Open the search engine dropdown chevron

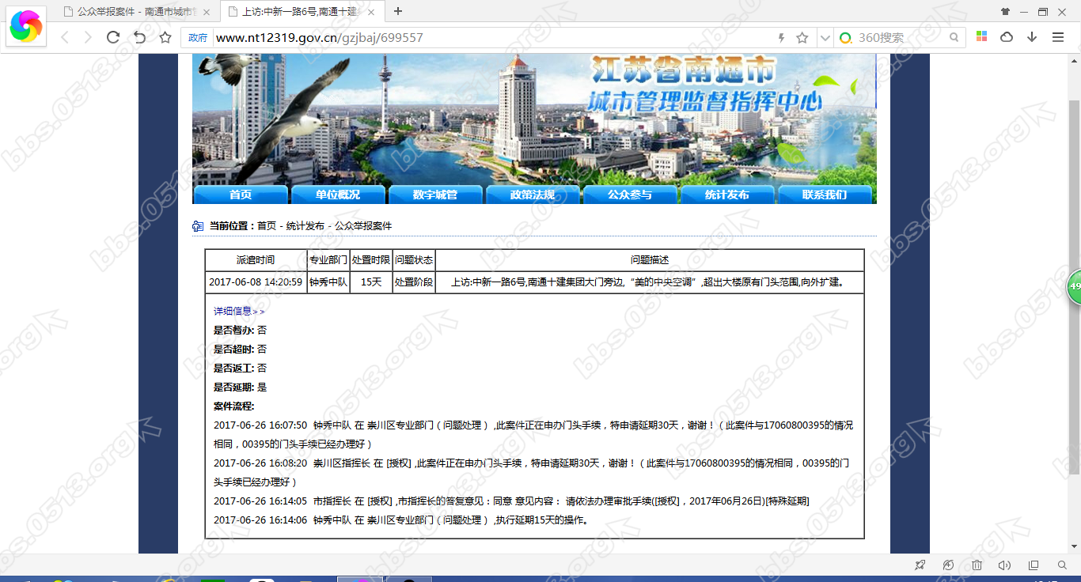[x=824, y=36]
